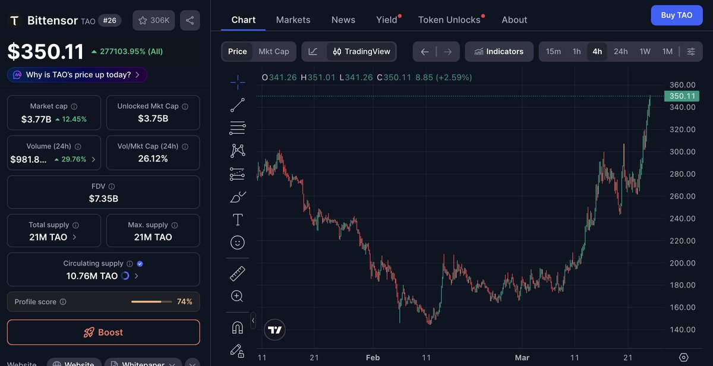Select the brush drawing tool
Image resolution: width=713 pixels, height=366 pixels.
238,197
